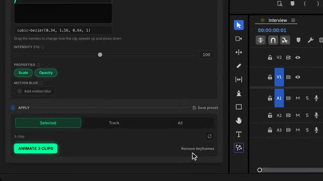The width and height of the screenshot is (323, 181).
Task: Enable voice-over record on A1
Action: [x=316, y=98]
